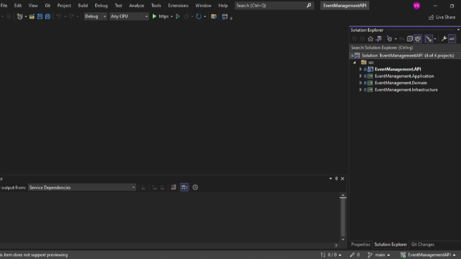Click the Pending Changes Filter clock icon
This screenshot has height=259, width=461.
pos(389,39)
